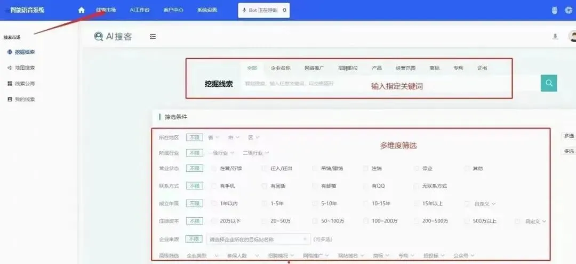Click the rightmost icon in the blue header

(569, 10)
